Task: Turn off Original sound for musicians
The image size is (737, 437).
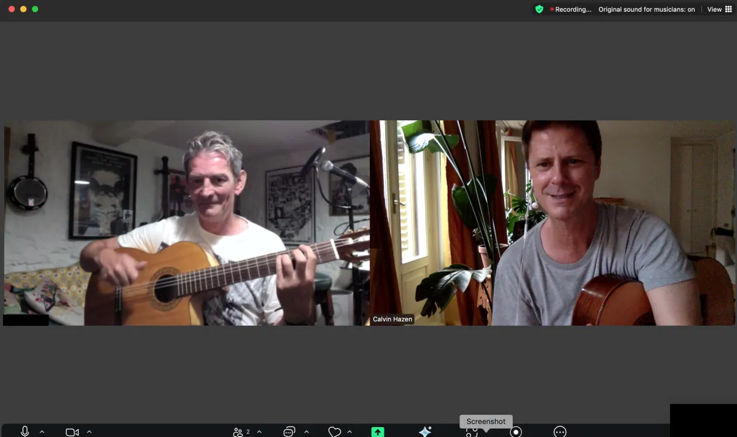Action: click(x=646, y=9)
